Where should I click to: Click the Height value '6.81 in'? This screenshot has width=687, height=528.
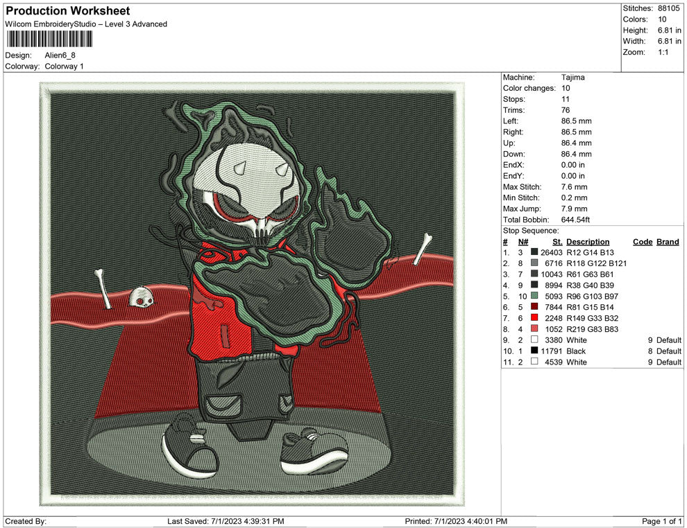pos(669,30)
